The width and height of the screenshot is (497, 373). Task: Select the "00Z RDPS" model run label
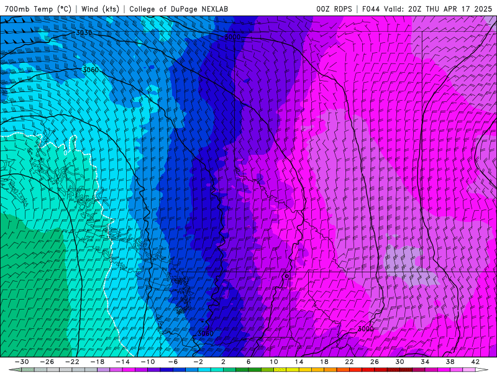coord(334,9)
